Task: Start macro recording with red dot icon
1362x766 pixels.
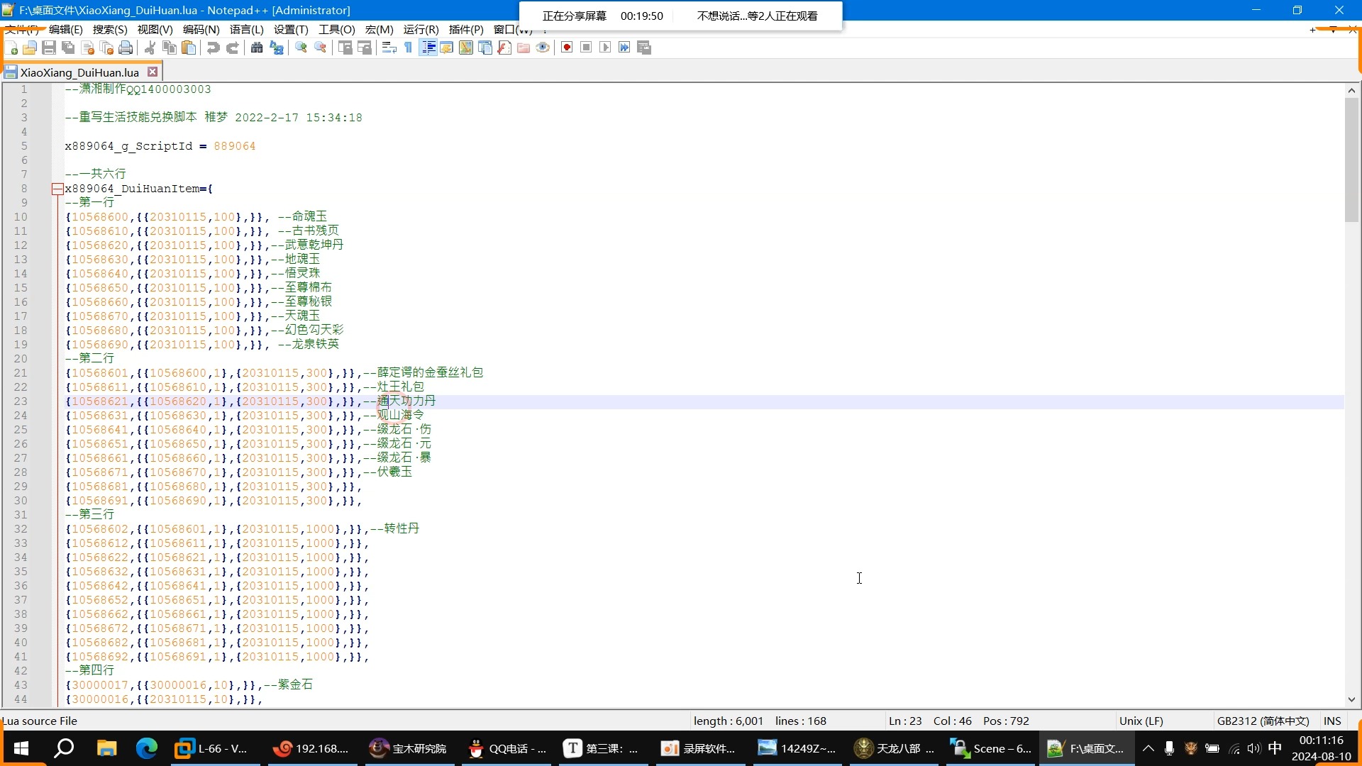Action: click(x=567, y=48)
